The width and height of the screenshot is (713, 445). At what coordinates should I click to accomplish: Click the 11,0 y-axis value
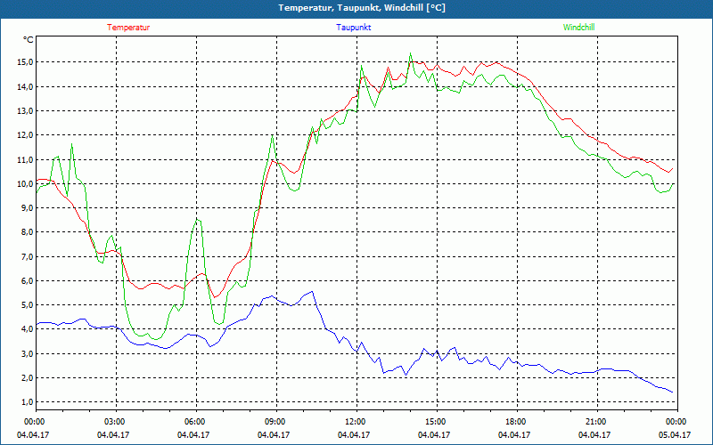click(26, 159)
